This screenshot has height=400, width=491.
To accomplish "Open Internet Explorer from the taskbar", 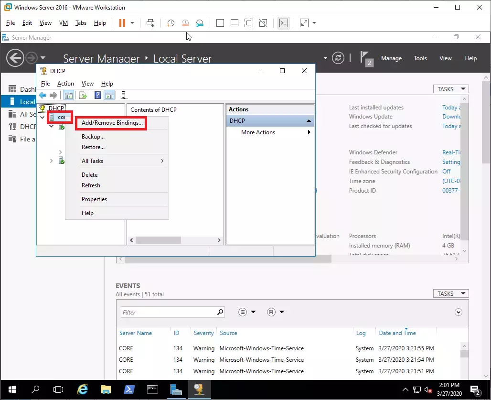I will (x=82, y=389).
